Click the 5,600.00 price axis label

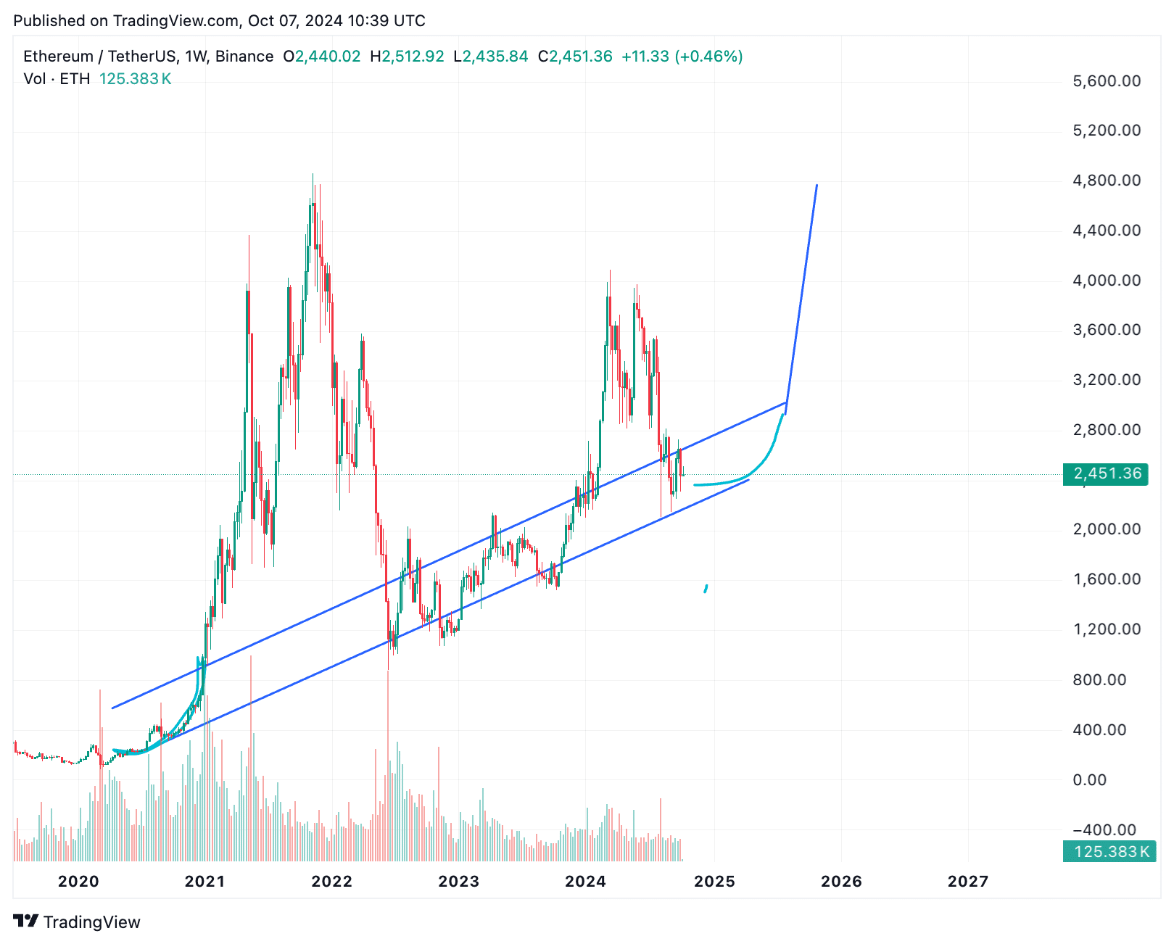pyautogui.click(x=1107, y=81)
